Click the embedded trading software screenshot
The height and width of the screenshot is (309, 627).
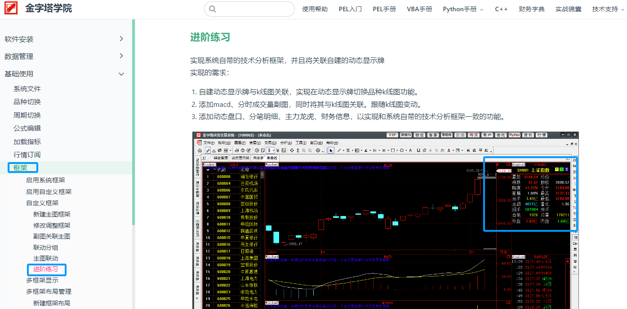click(385, 220)
